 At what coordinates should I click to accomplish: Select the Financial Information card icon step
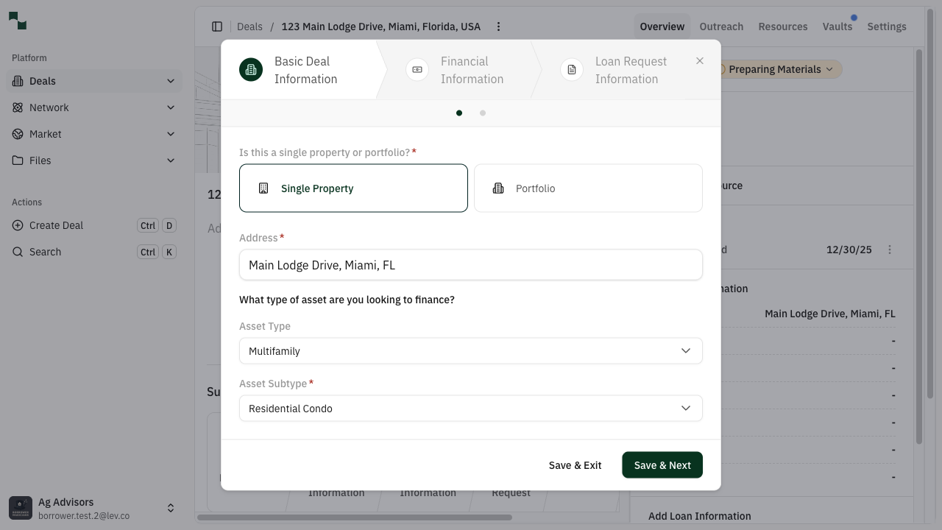417,69
